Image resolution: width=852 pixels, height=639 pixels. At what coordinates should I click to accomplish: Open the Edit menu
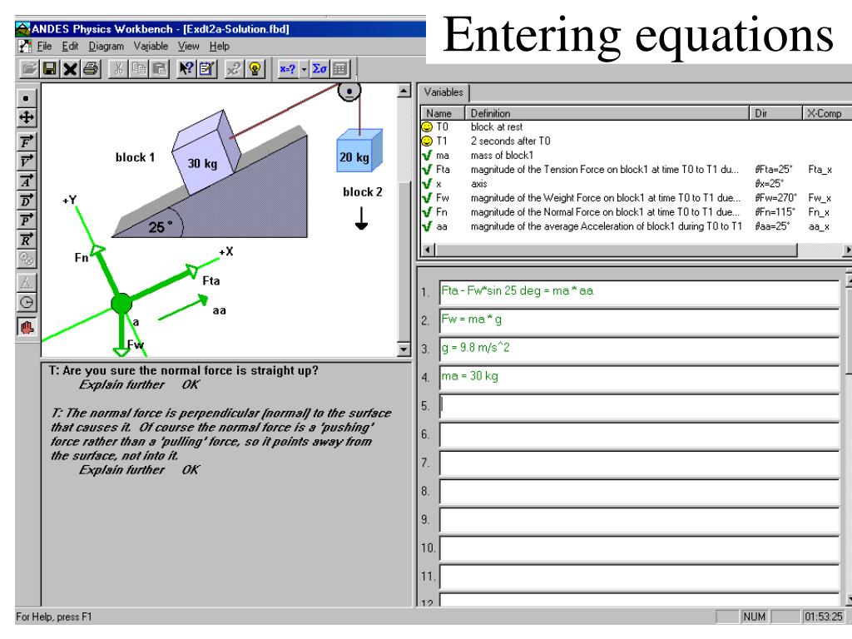(x=70, y=47)
